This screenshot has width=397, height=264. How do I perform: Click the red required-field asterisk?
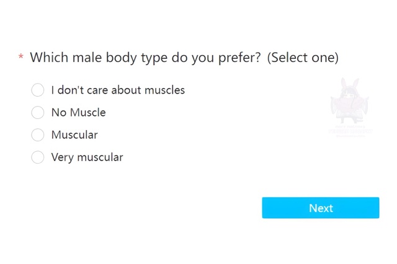21,56
